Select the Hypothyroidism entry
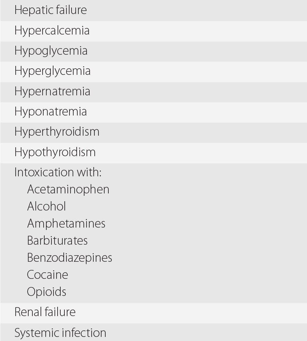Image resolution: width=307 pixels, height=341 pixels. [x=55, y=152]
